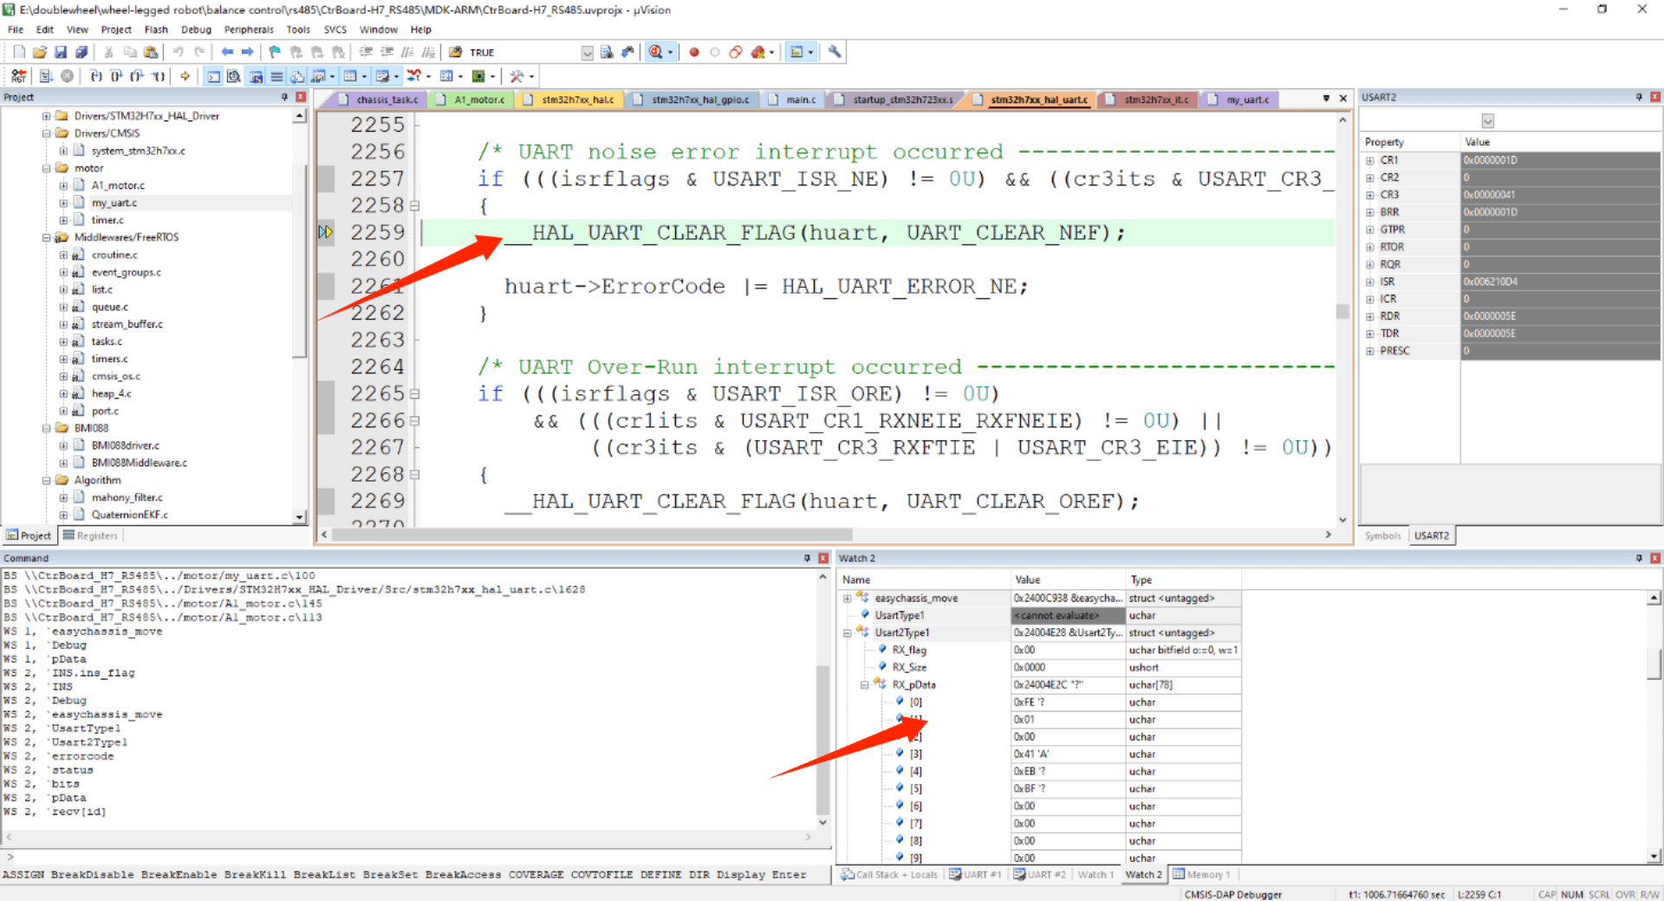
Task: Step over the current line
Action: click(117, 76)
